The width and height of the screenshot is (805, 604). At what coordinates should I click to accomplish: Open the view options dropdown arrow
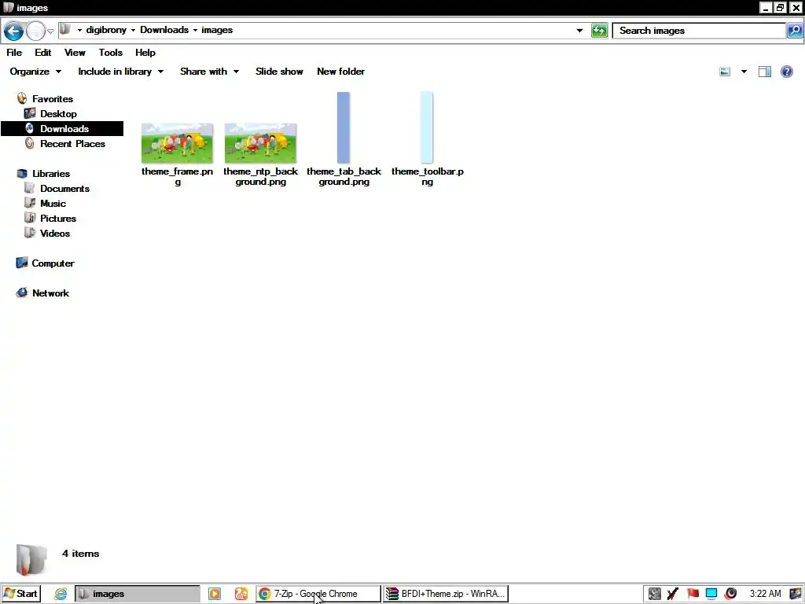tap(744, 72)
